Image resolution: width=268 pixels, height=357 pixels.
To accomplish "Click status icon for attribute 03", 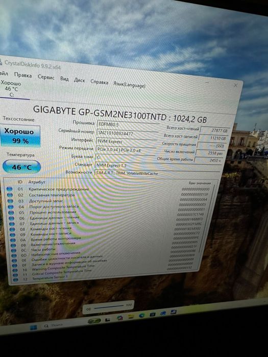I will coord(11,201).
